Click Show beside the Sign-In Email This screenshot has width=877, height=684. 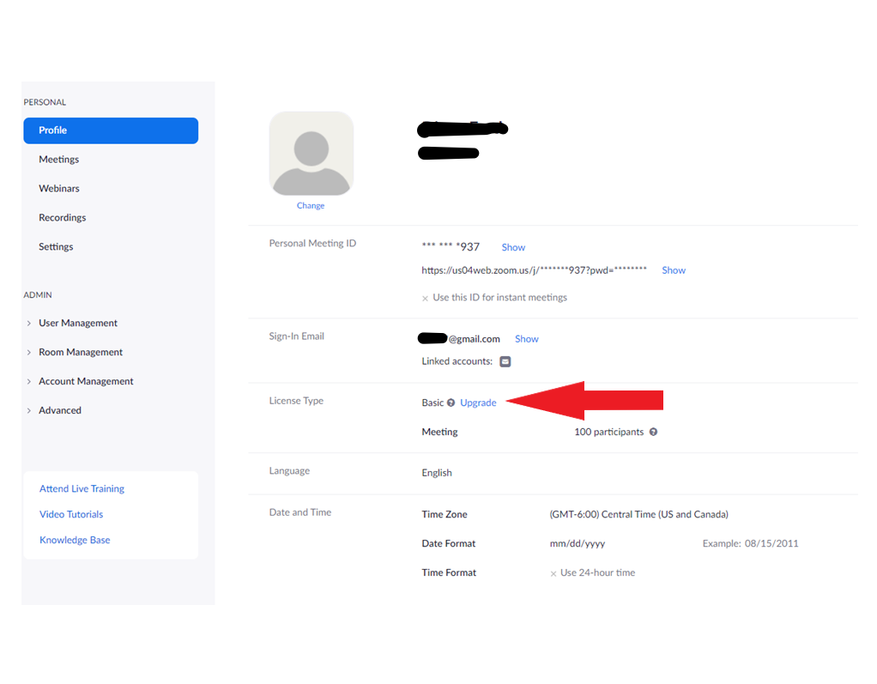click(x=526, y=338)
